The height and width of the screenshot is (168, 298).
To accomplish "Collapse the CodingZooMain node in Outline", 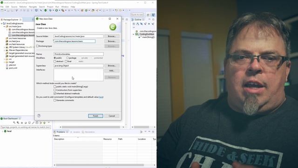I will 134,34.
